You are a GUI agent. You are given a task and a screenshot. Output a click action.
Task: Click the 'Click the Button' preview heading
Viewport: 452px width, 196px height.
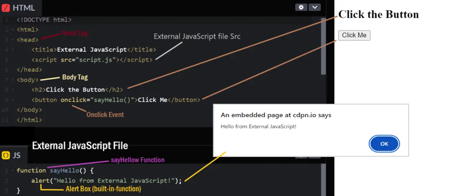tap(379, 14)
